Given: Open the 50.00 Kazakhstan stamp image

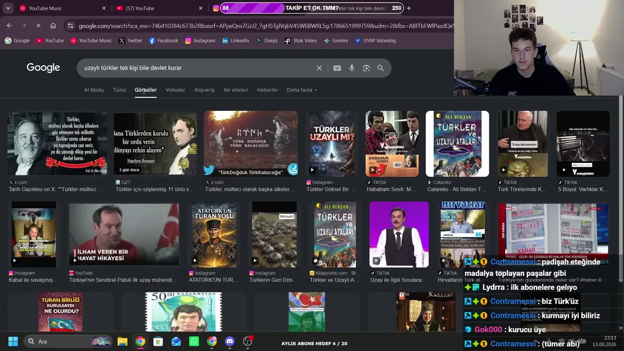Looking at the screenshot, I should [x=183, y=312].
